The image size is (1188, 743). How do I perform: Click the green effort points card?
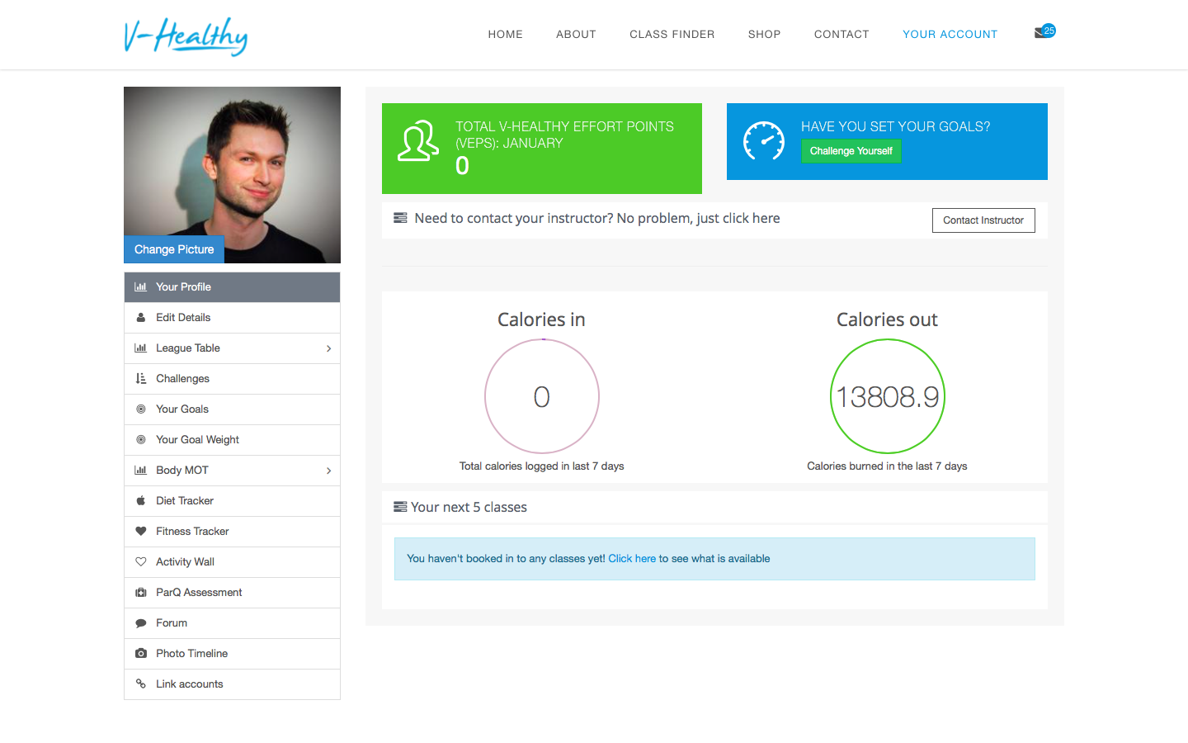pyautogui.click(x=542, y=149)
